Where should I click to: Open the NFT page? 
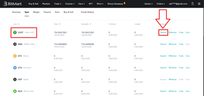[x=91, y=4]
